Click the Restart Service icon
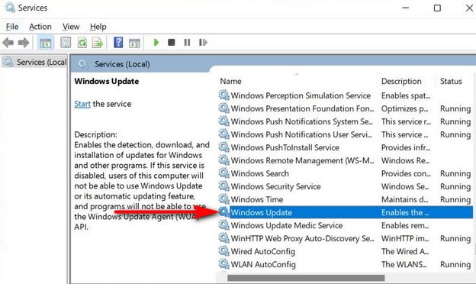Screen dimensions: 476x284 (x=203, y=42)
